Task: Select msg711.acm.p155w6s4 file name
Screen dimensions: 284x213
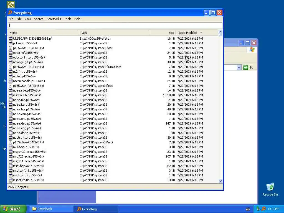Action: pos(29,161)
